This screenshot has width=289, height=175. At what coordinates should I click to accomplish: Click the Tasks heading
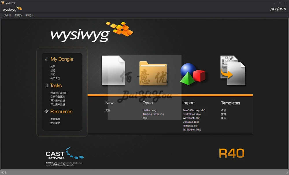coord(56,86)
